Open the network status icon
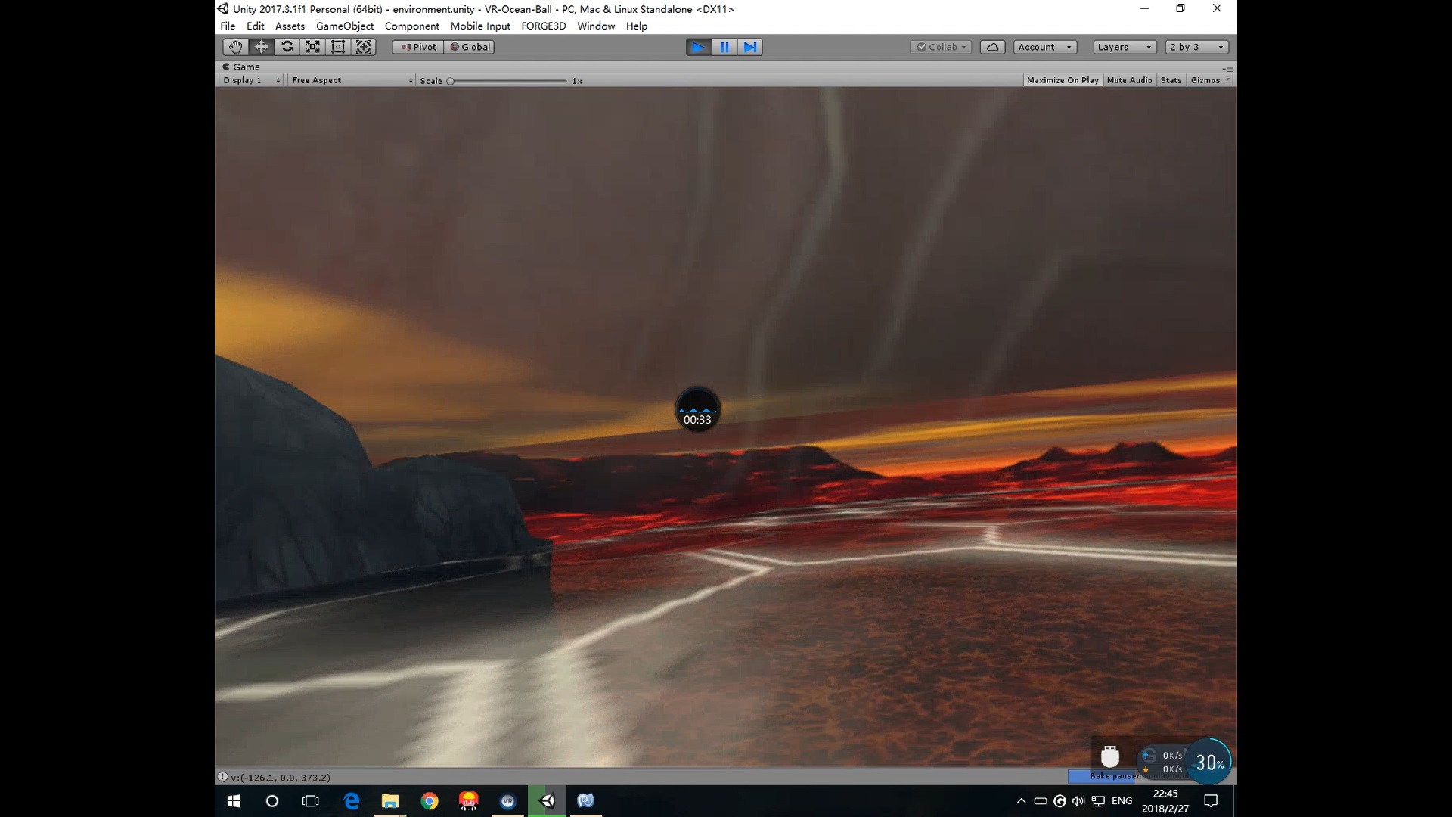Viewport: 1452px width, 817px height. (x=1098, y=800)
